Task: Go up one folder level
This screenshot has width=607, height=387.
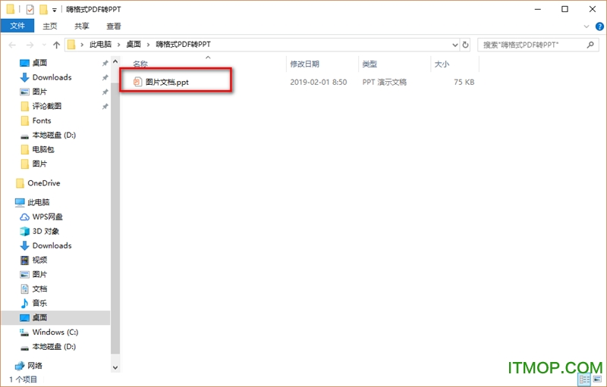Action: pyautogui.click(x=56, y=45)
